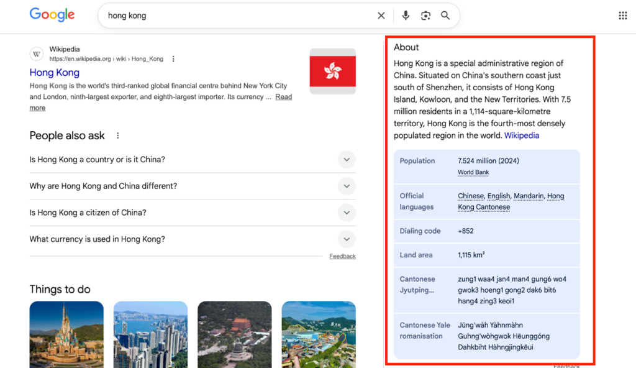
Task: Return home via the Google logo
Action: 52,14
